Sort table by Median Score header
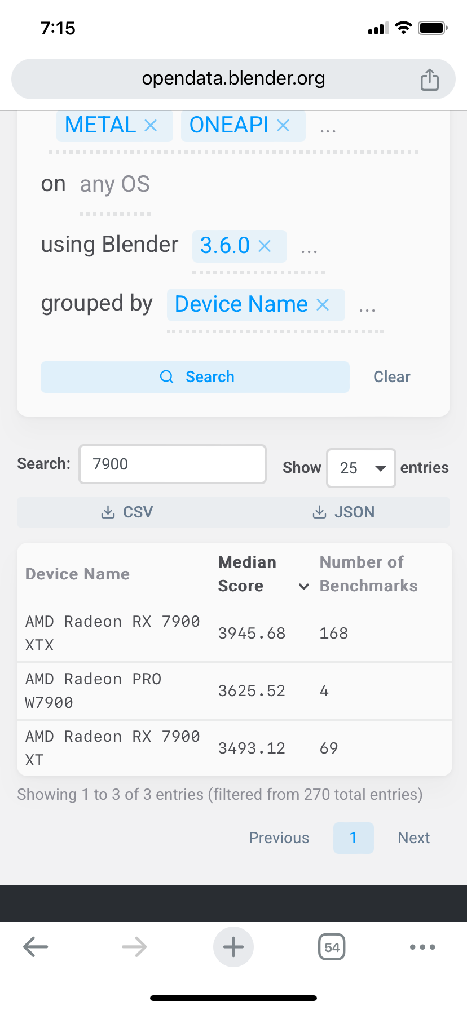Image resolution: width=467 pixels, height=1010 pixels. [x=247, y=574]
